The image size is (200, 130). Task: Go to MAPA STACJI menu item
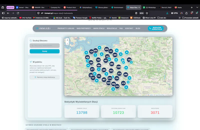99,28
